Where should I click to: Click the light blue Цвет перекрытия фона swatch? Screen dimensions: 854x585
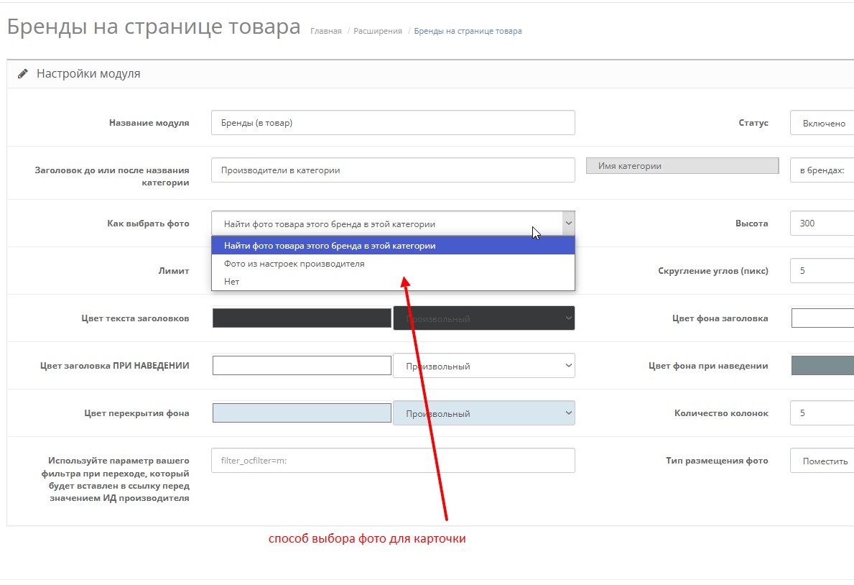click(302, 413)
